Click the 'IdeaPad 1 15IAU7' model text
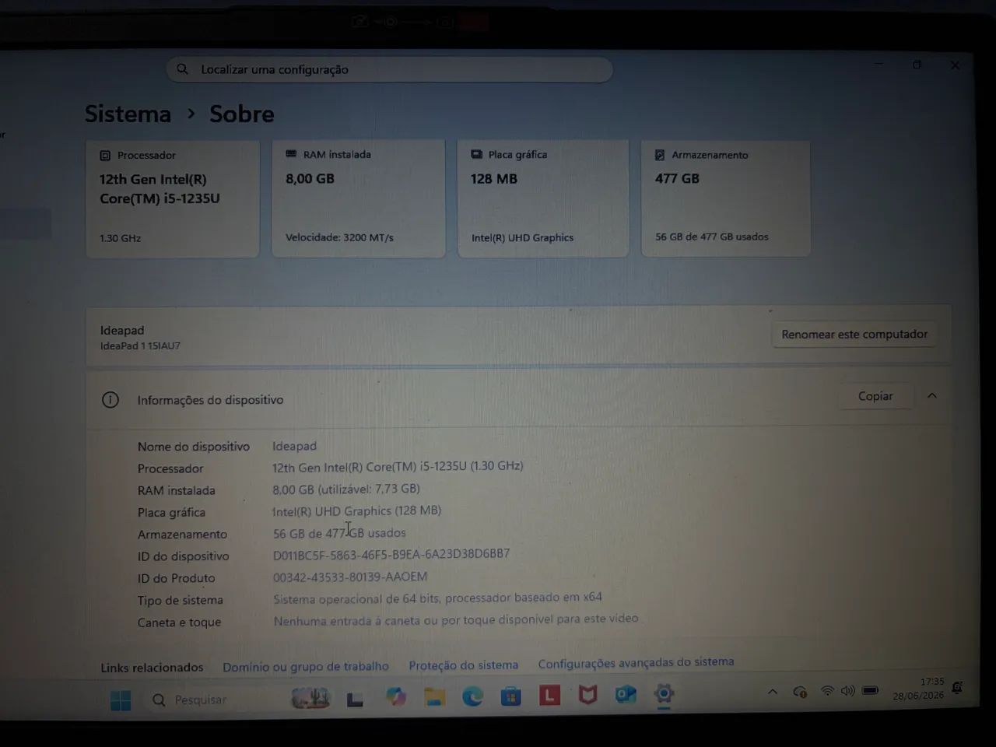The image size is (996, 747). point(140,345)
